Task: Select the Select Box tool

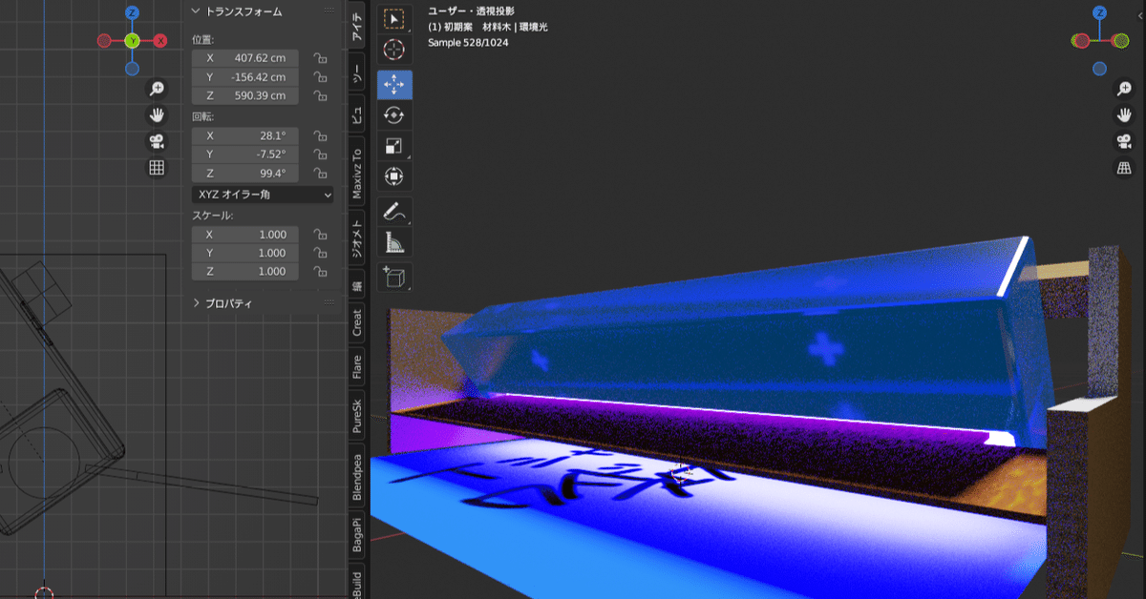Action: [393, 19]
